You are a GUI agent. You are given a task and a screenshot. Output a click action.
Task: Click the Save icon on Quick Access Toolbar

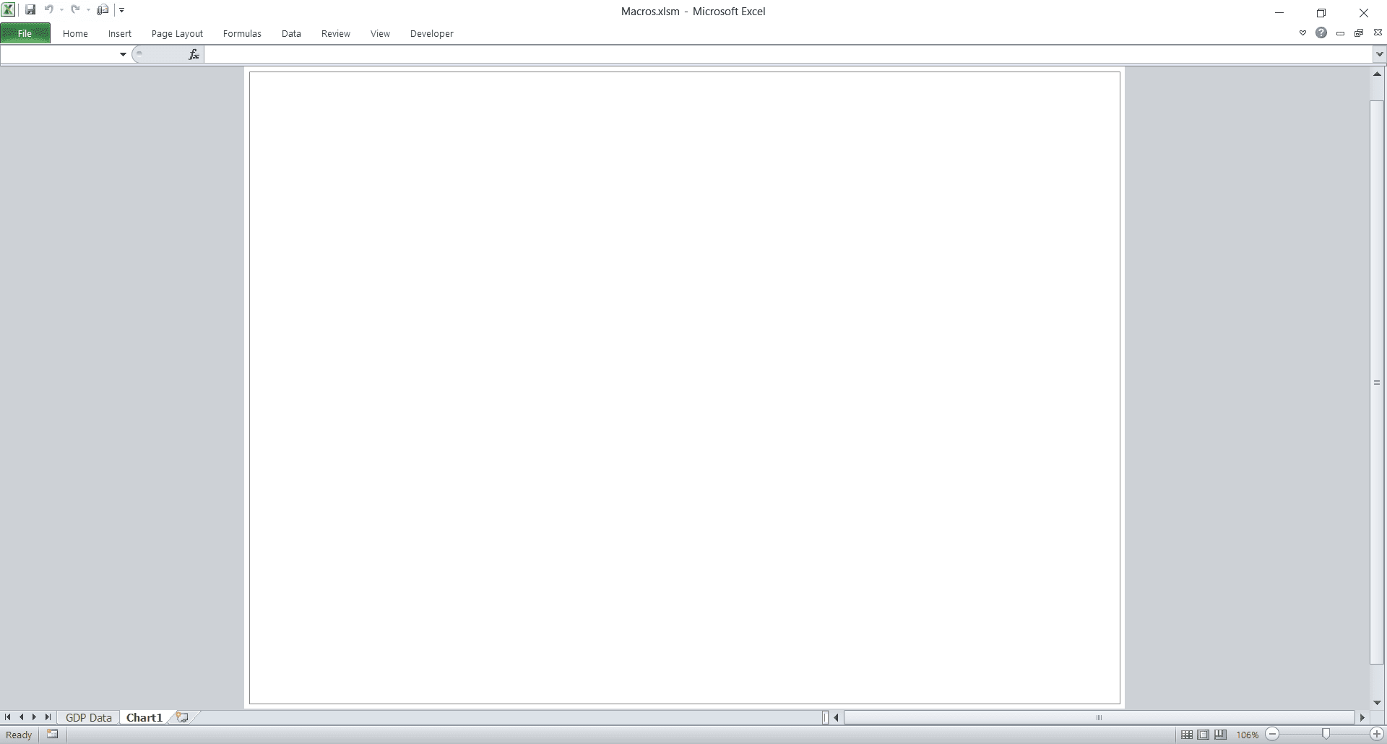[x=30, y=9]
